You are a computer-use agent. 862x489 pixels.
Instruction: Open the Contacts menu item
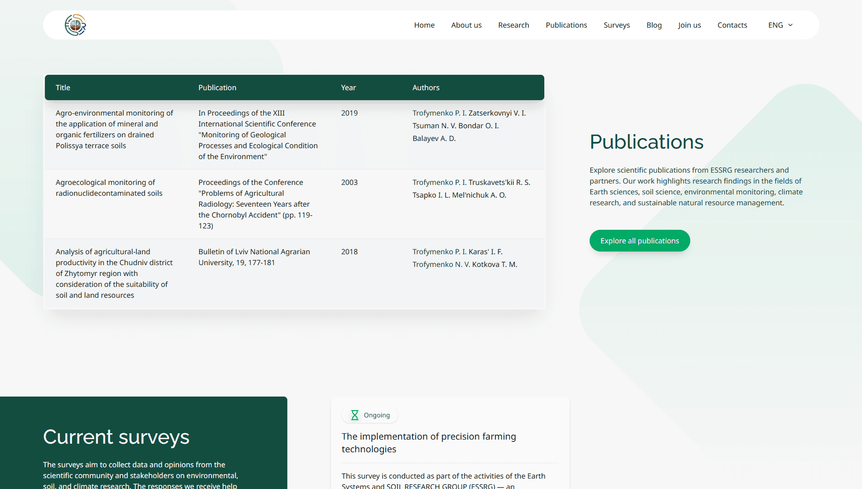click(732, 25)
